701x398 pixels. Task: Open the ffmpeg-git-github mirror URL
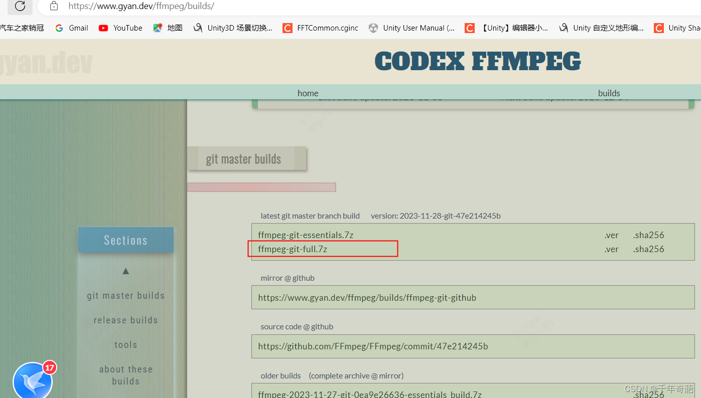(x=367, y=297)
